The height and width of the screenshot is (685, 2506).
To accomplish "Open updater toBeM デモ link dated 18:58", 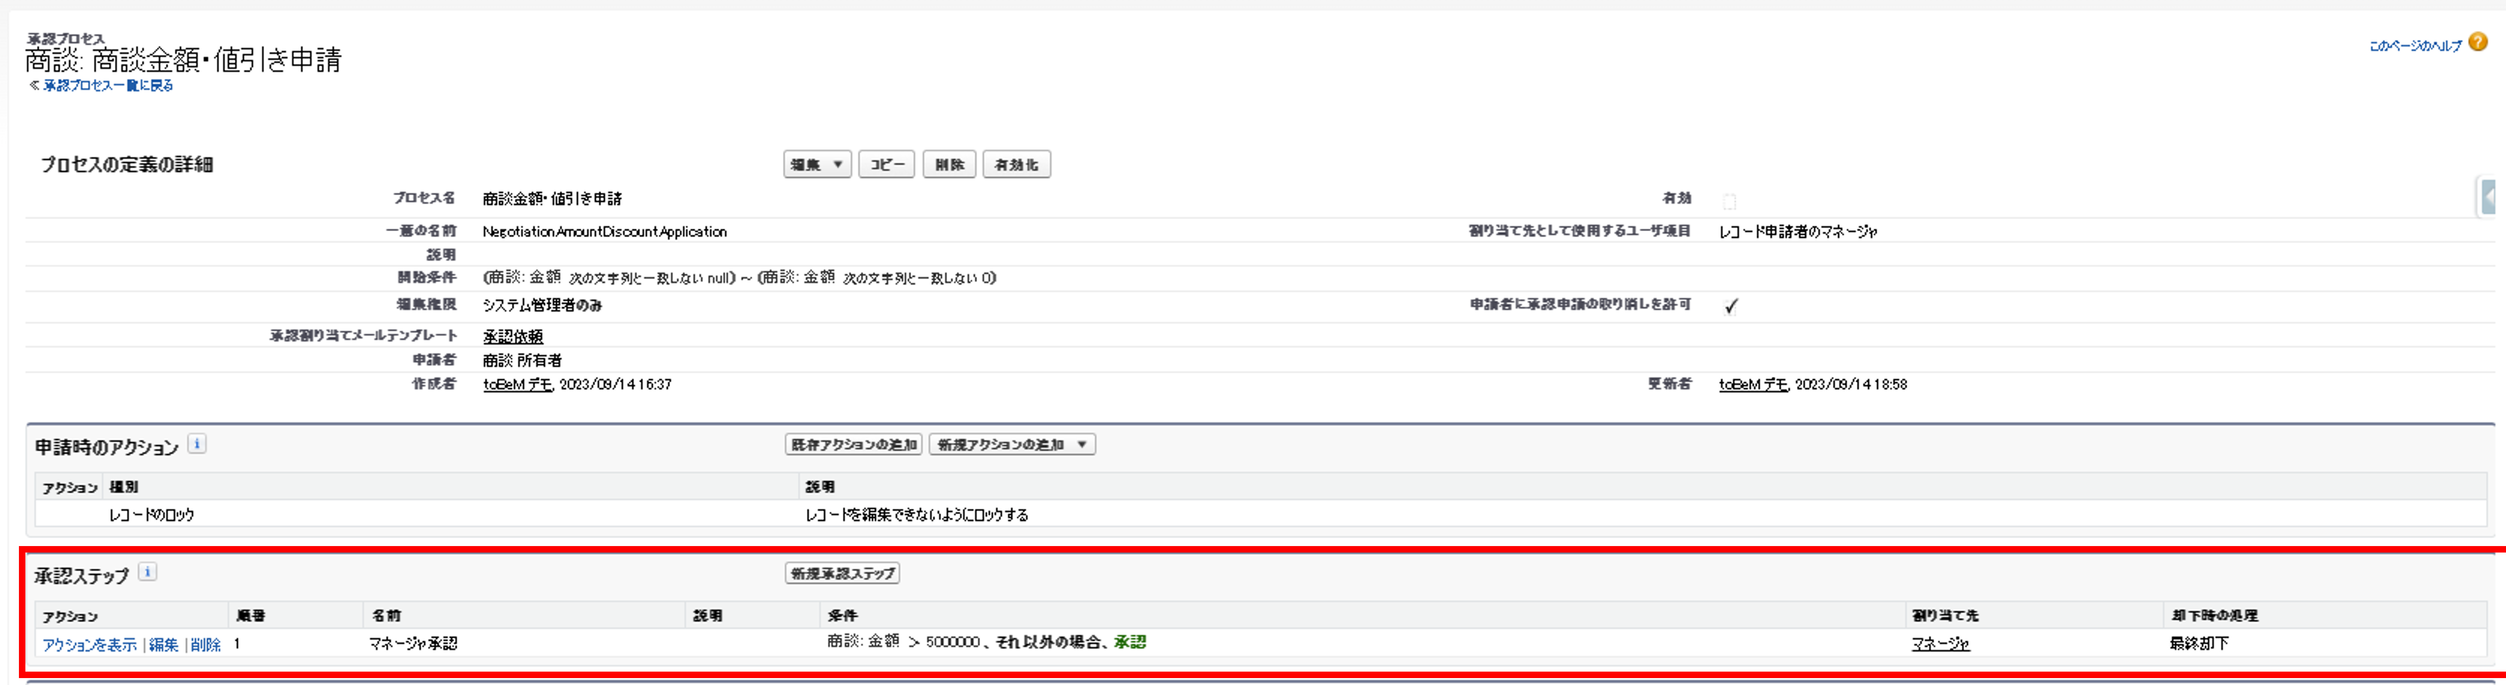I will (1753, 385).
